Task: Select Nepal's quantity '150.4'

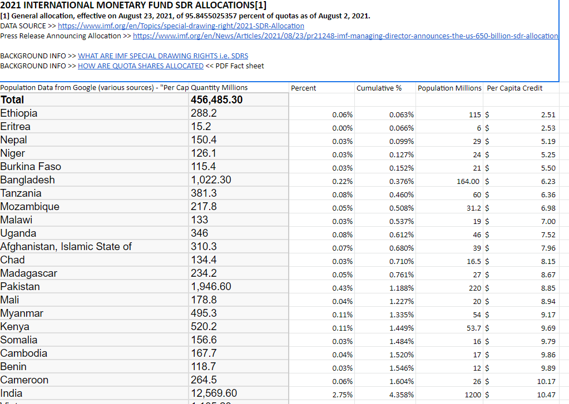Action: pyautogui.click(x=239, y=140)
